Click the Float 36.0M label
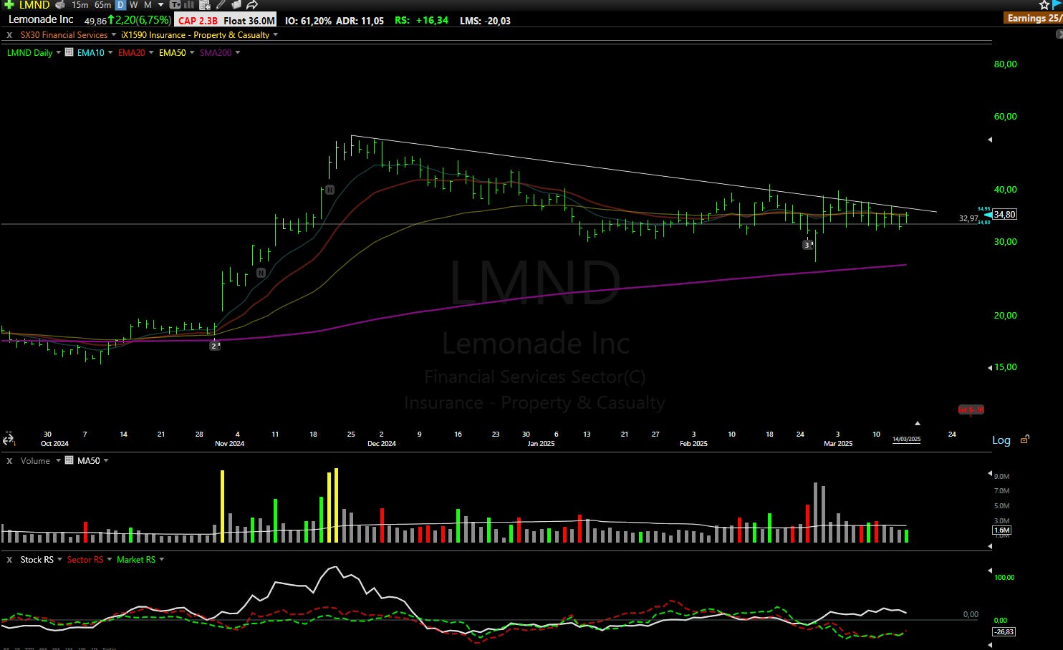The image size is (1063, 650). click(x=249, y=20)
